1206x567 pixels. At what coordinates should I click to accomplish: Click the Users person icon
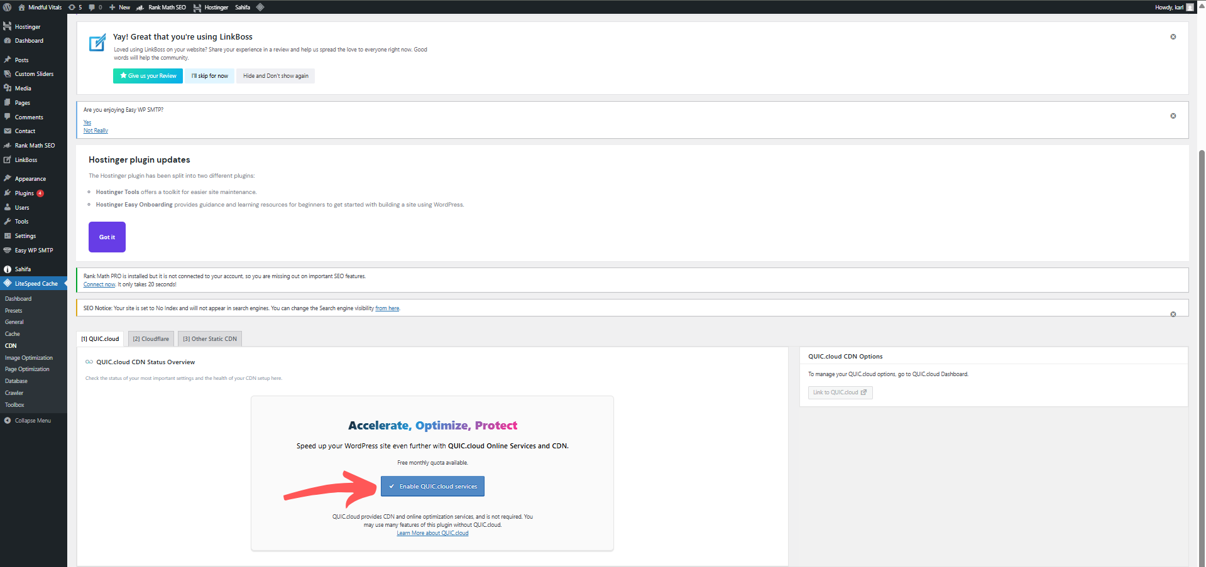[8, 207]
